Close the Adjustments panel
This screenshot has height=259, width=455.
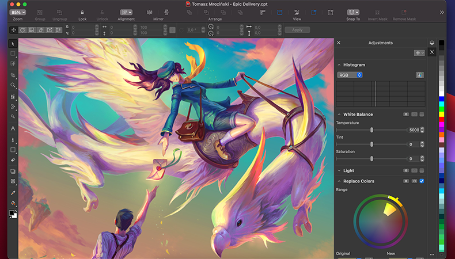[x=339, y=43]
